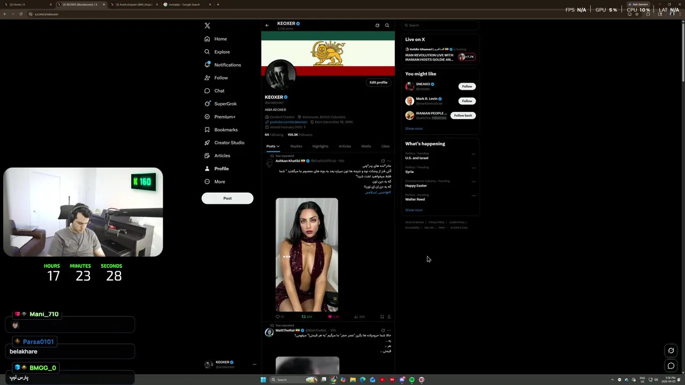Click Show more under You might like
This screenshot has width=685, height=385.
pyautogui.click(x=414, y=129)
